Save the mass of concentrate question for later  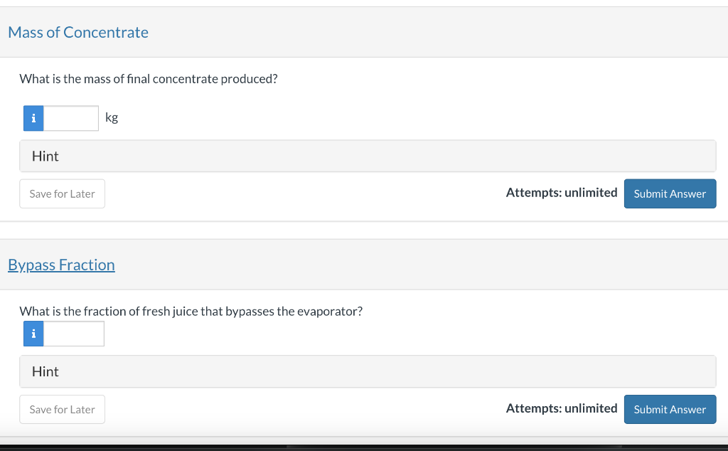point(62,193)
